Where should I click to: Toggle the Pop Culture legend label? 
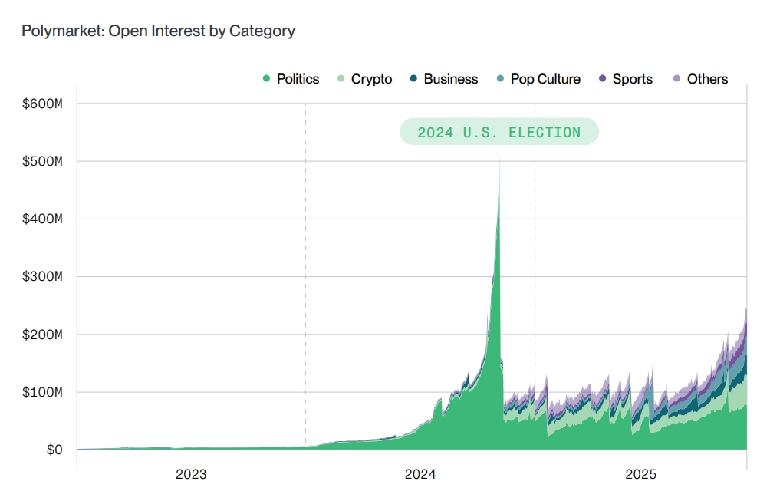point(545,79)
